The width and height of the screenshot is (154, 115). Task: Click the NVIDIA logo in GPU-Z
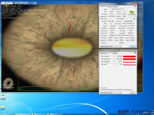pos(132,13)
